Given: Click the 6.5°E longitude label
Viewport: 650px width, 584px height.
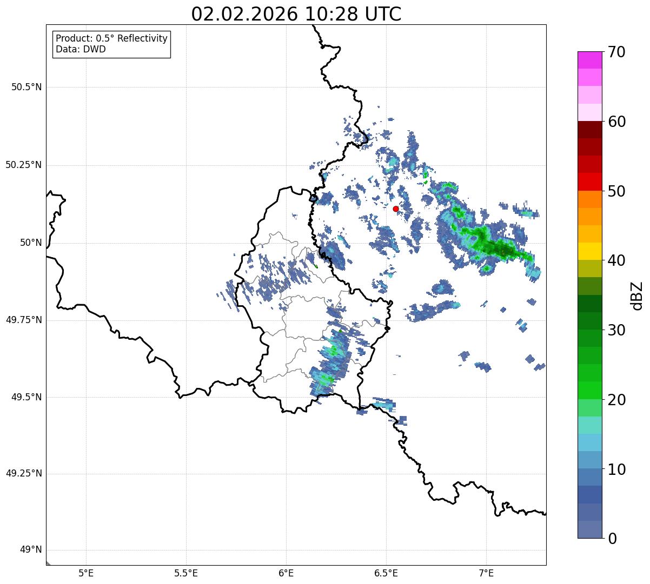Looking at the screenshot, I should click(386, 573).
